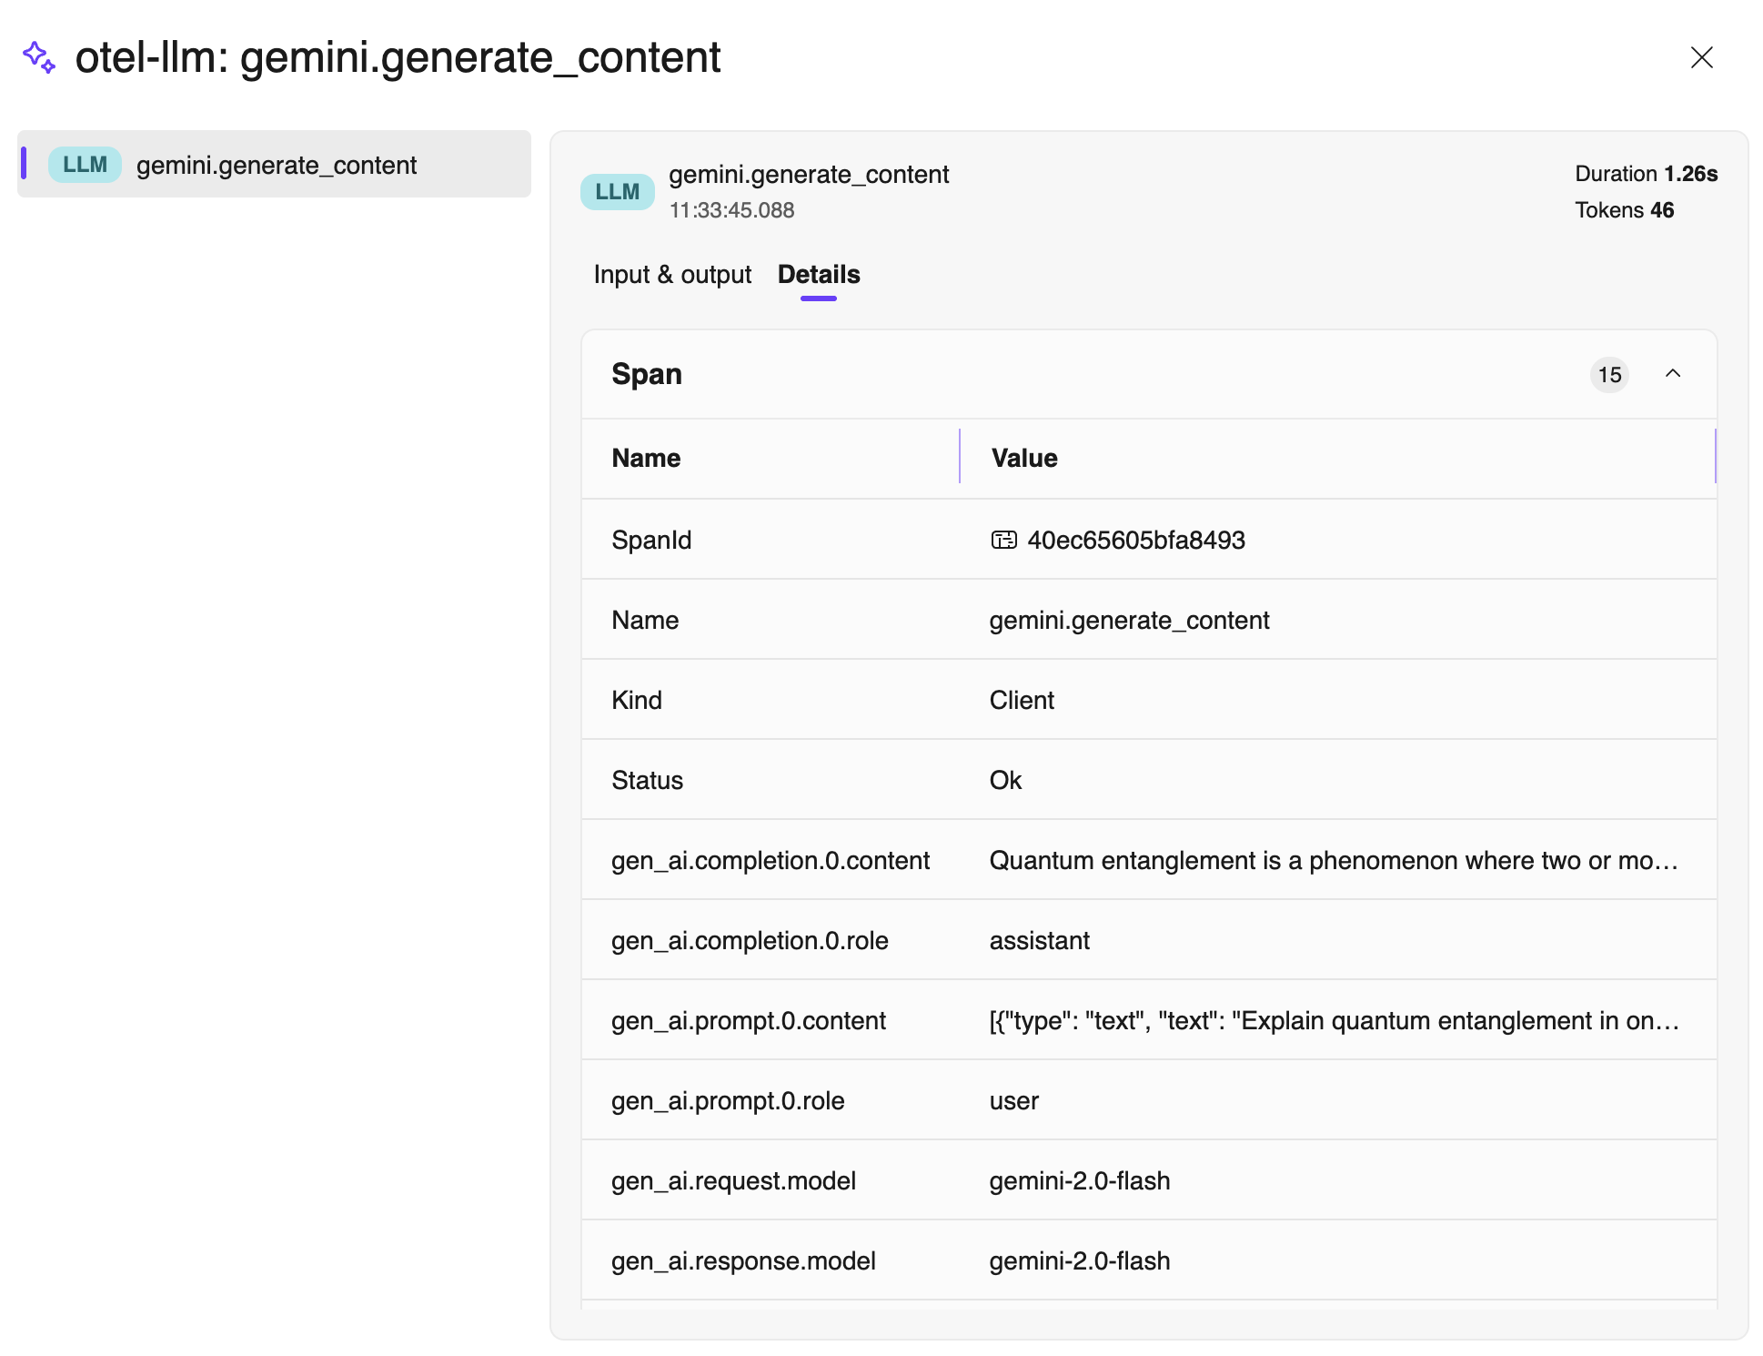The height and width of the screenshot is (1356, 1763).
Task: Click the Kind row showing Client
Action: [1022, 701]
